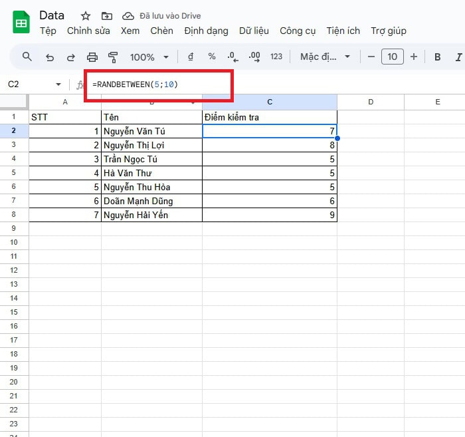Open the 100% zoom dropdown
This screenshot has width=465, height=437.
coord(149,57)
